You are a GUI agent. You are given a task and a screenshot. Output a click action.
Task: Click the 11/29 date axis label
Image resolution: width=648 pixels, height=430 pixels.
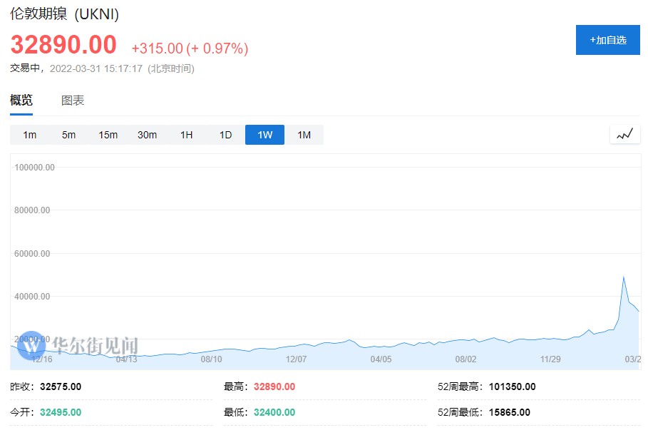click(x=550, y=359)
